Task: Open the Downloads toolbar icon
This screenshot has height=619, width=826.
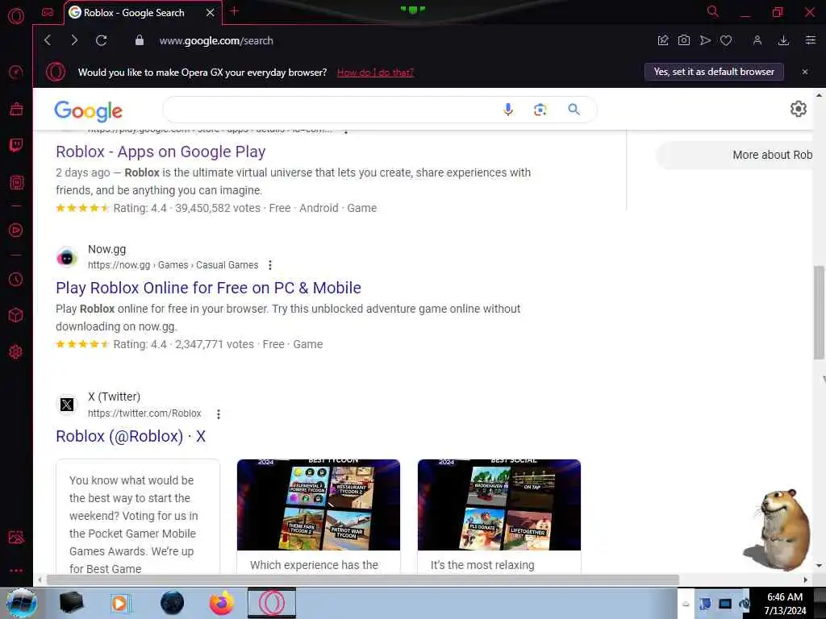Action: 783,40
